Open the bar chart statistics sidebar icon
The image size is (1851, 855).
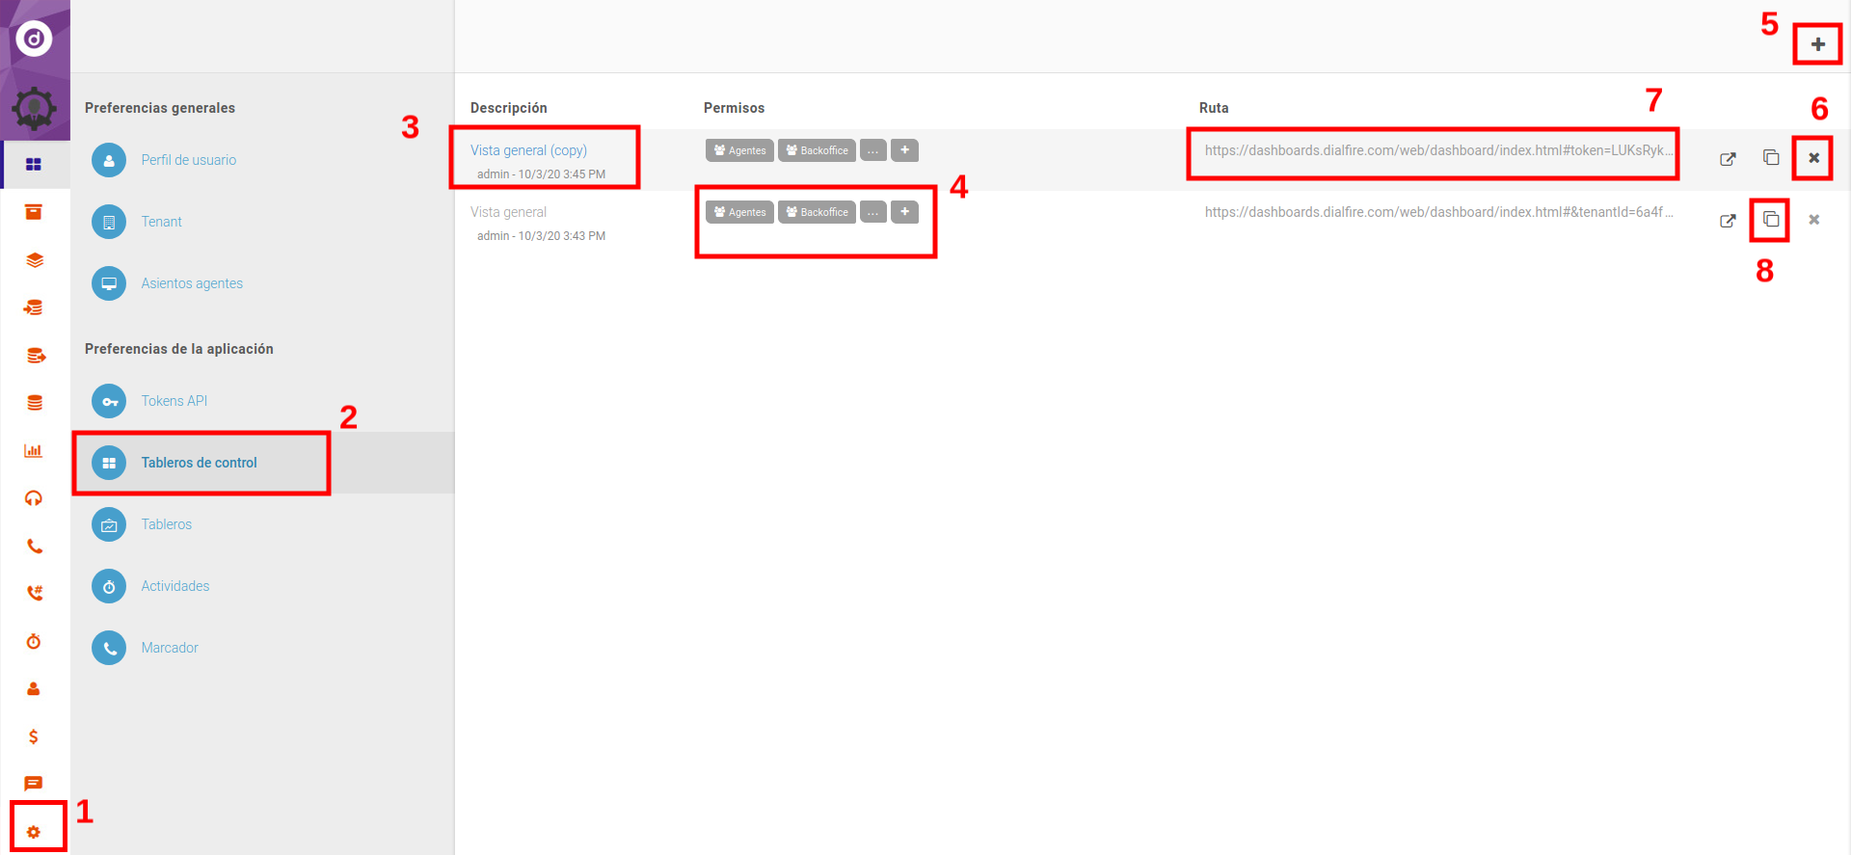[34, 451]
